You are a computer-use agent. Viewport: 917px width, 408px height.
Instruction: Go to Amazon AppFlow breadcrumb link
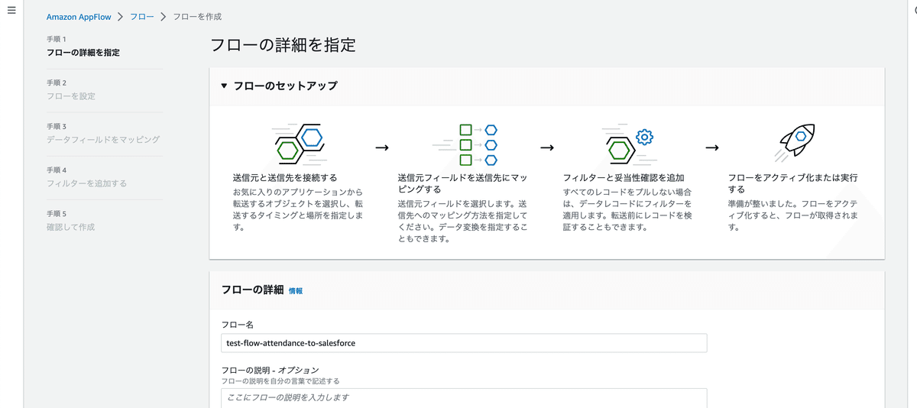tap(79, 17)
